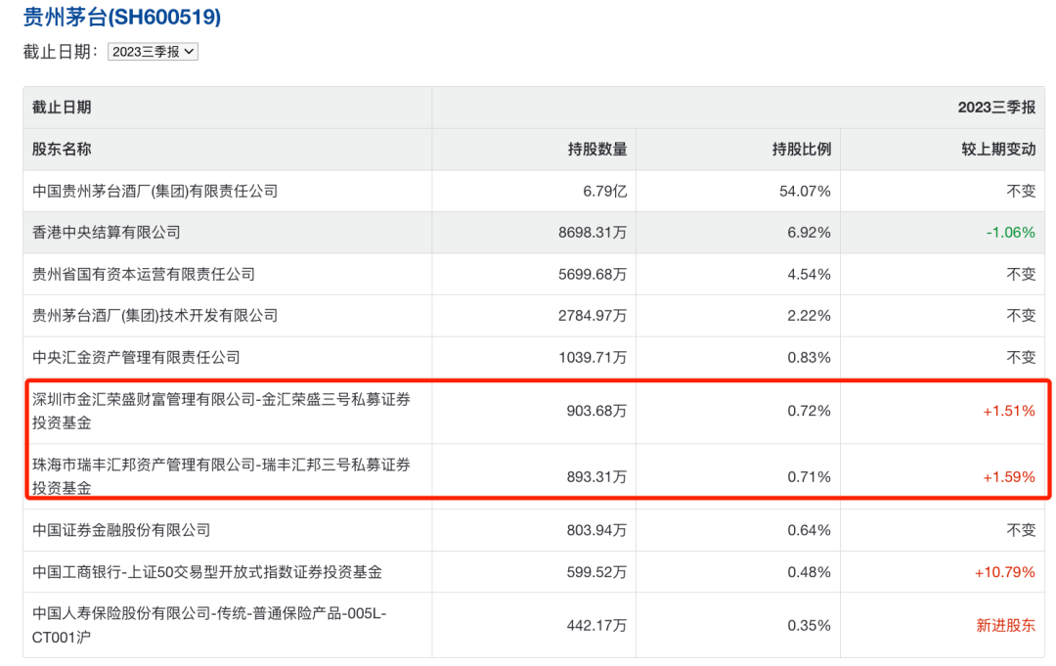Screen dimensions: 1056x666
Task: Select shareholder 贵州茅台酒厂(集团)技术开发有限公司
Action: pyautogui.click(x=154, y=315)
